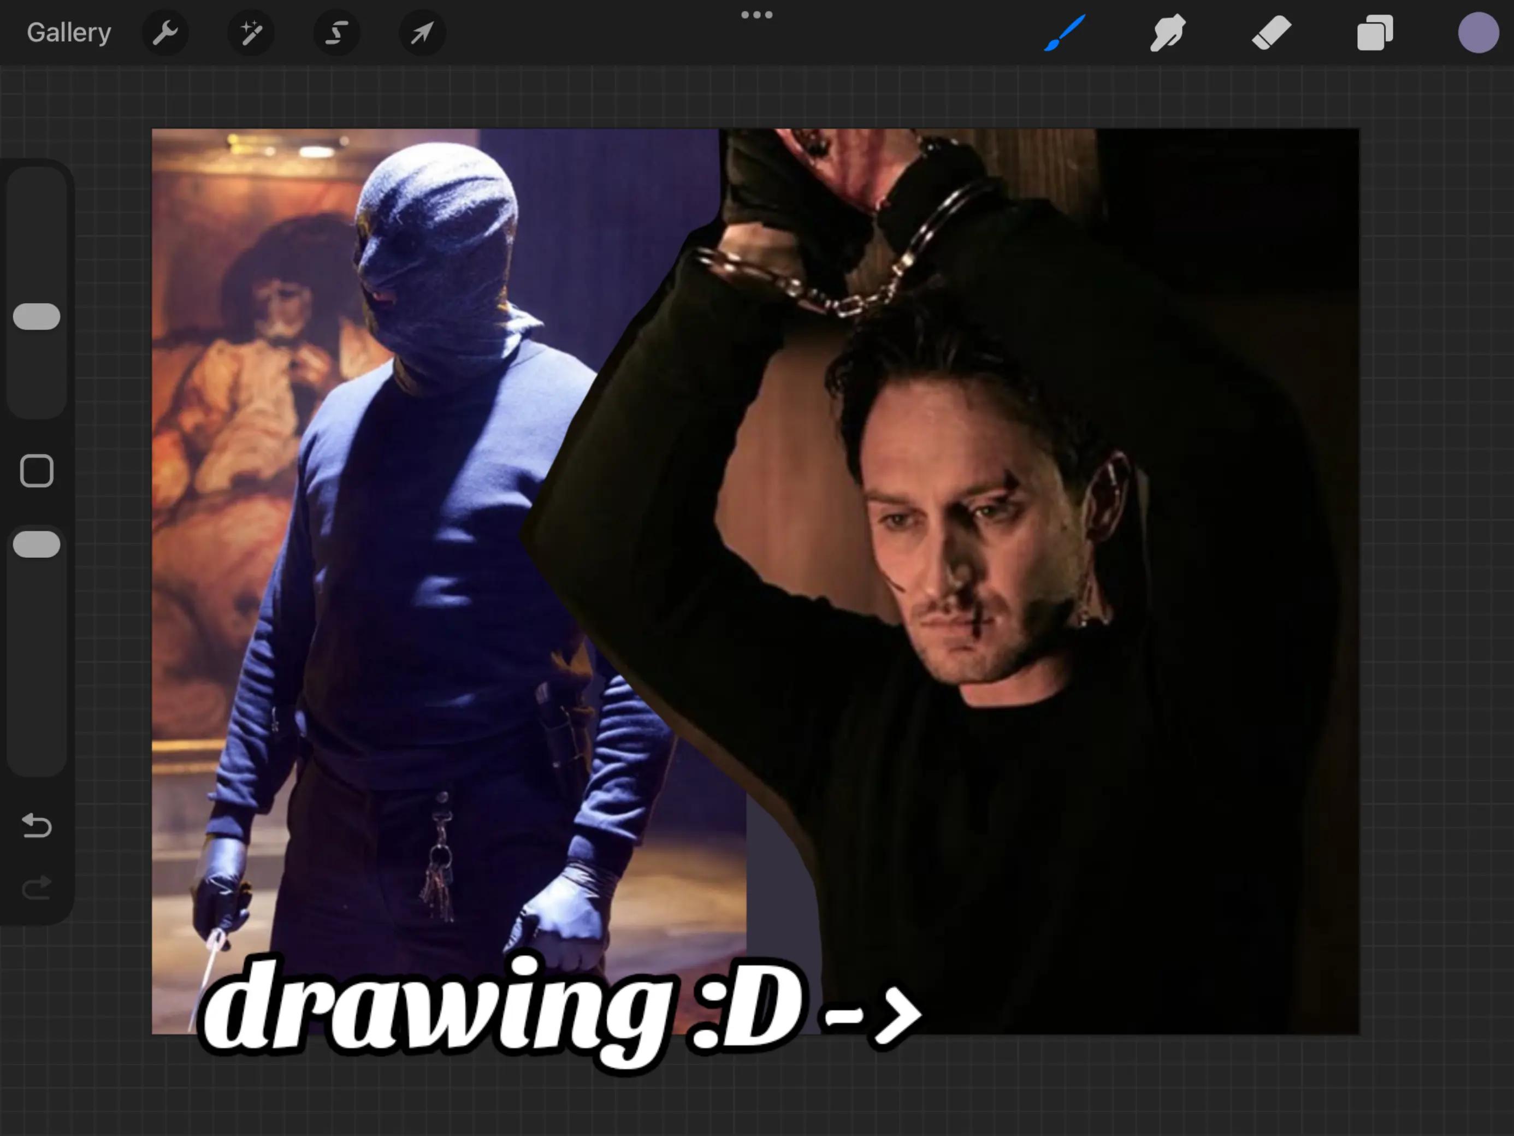Select the Brush tool

[1065, 33]
